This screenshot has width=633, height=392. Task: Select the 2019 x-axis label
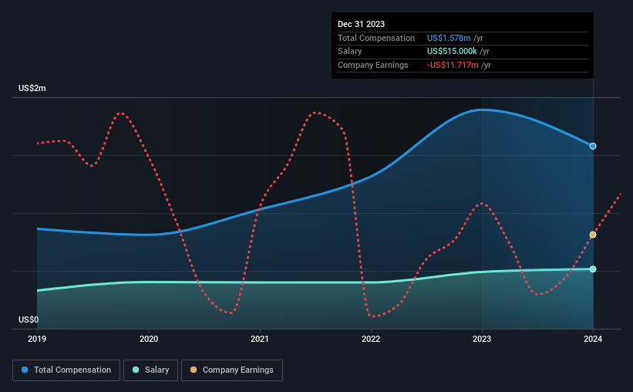[x=37, y=339]
